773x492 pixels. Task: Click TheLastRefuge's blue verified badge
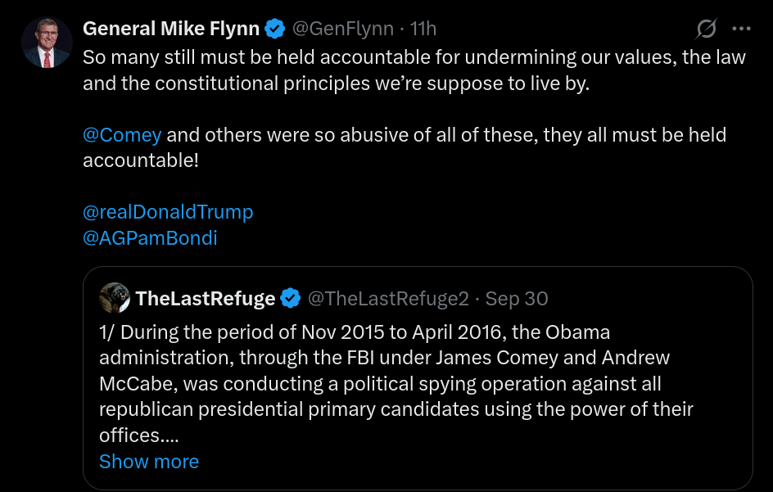291,299
